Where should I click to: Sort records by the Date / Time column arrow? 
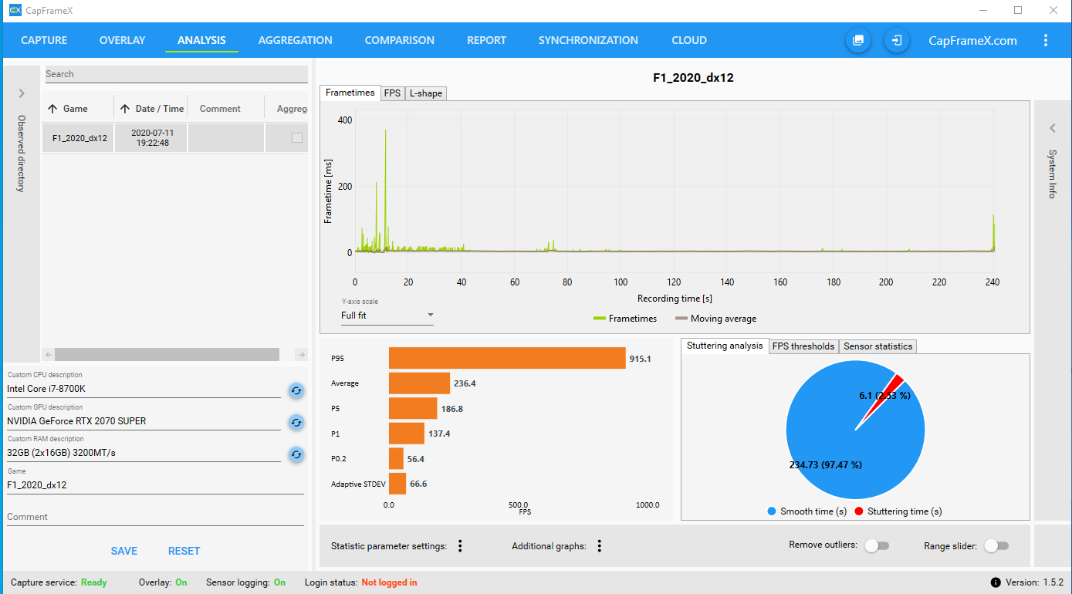click(125, 109)
